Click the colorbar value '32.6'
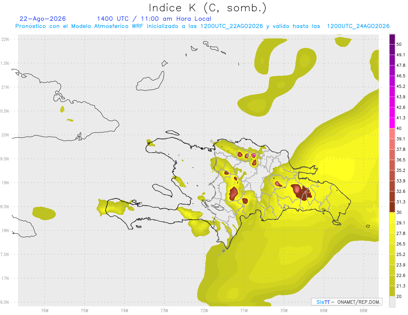This screenshot has height=315, width=408. pyautogui.click(x=401, y=191)
